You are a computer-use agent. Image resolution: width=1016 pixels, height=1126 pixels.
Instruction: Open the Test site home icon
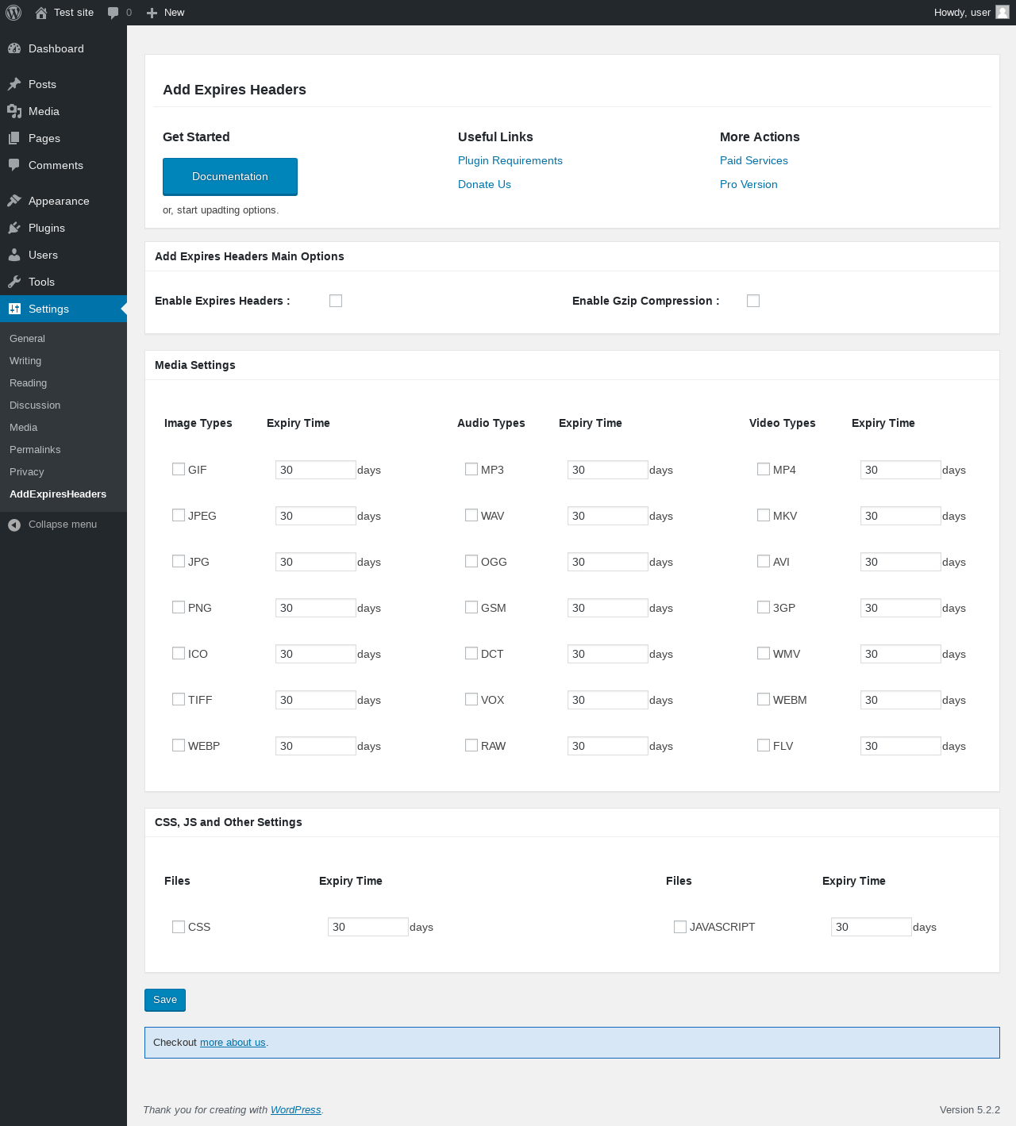[41, 13]
